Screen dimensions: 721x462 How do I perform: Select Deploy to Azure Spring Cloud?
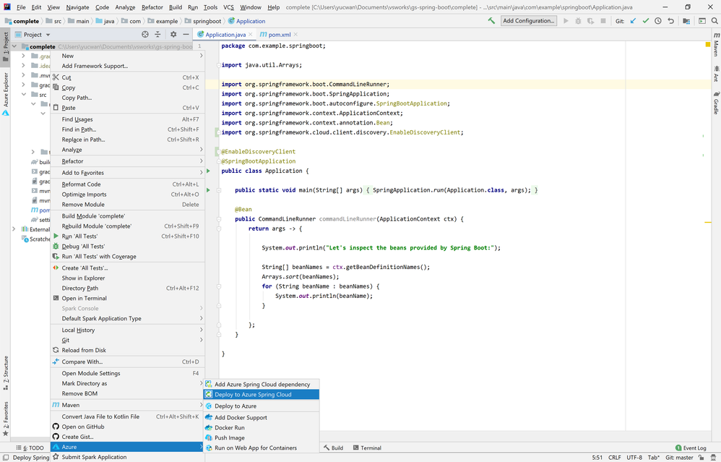[262, 394]
